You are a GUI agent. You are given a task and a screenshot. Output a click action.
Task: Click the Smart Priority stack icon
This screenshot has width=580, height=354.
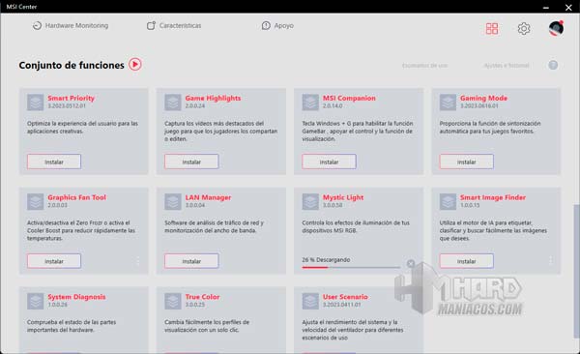35,103
